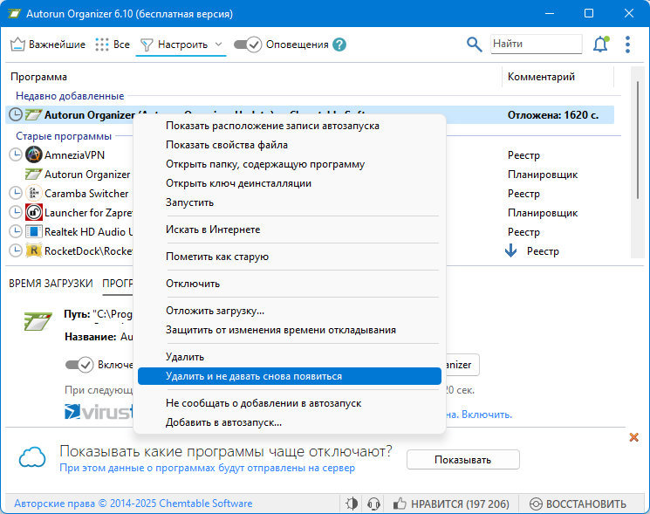Select Запустить in the context menu
This screenshot has height=514, width=650.
pos(290,202)
